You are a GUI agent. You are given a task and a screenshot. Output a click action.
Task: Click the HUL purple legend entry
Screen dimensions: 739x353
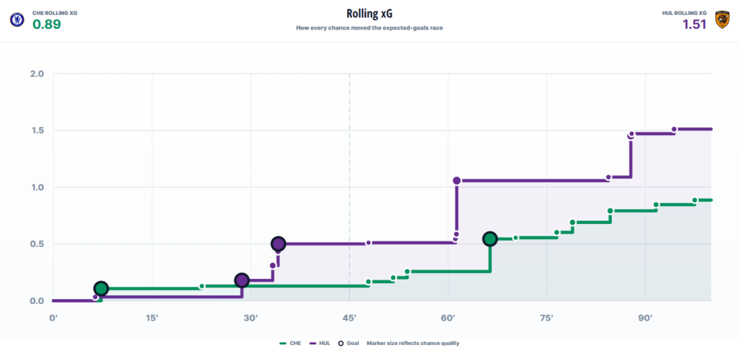pos(318,343)
